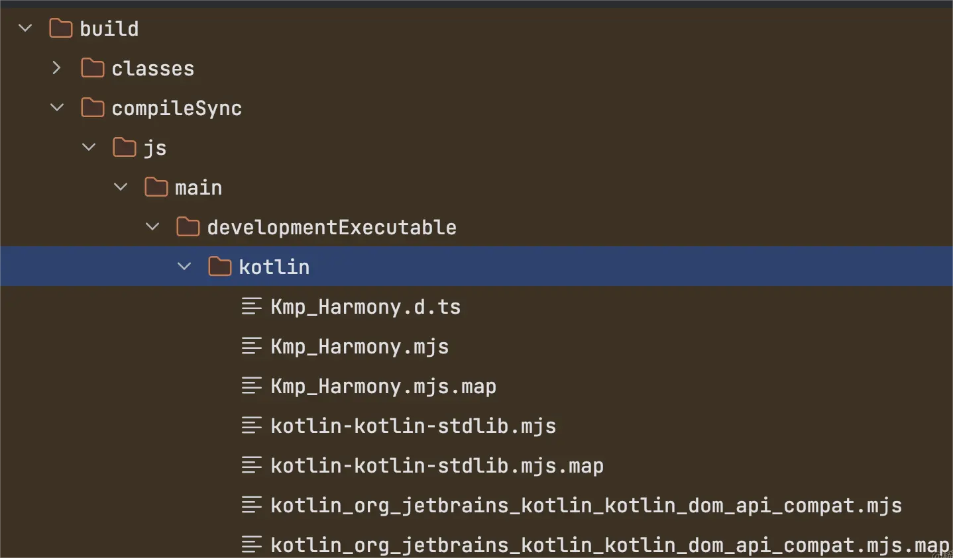Select the Kmp_Harmony.mjs file name
The width and height of the screenshot is (953, 558).
tap(360, 347)
